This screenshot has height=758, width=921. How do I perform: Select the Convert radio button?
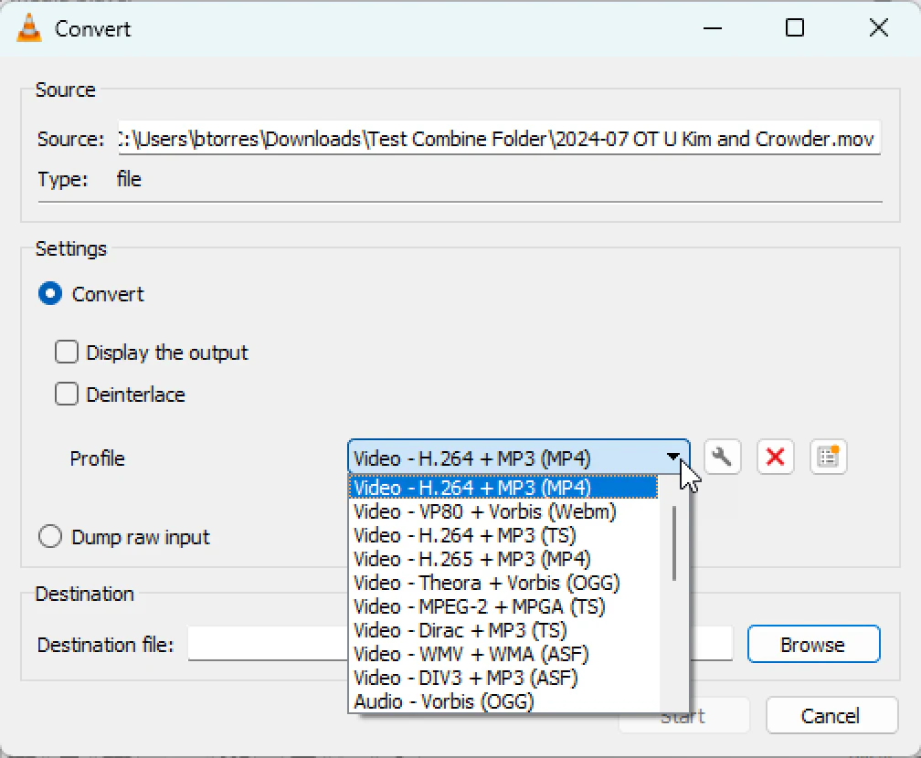point(50,293)
